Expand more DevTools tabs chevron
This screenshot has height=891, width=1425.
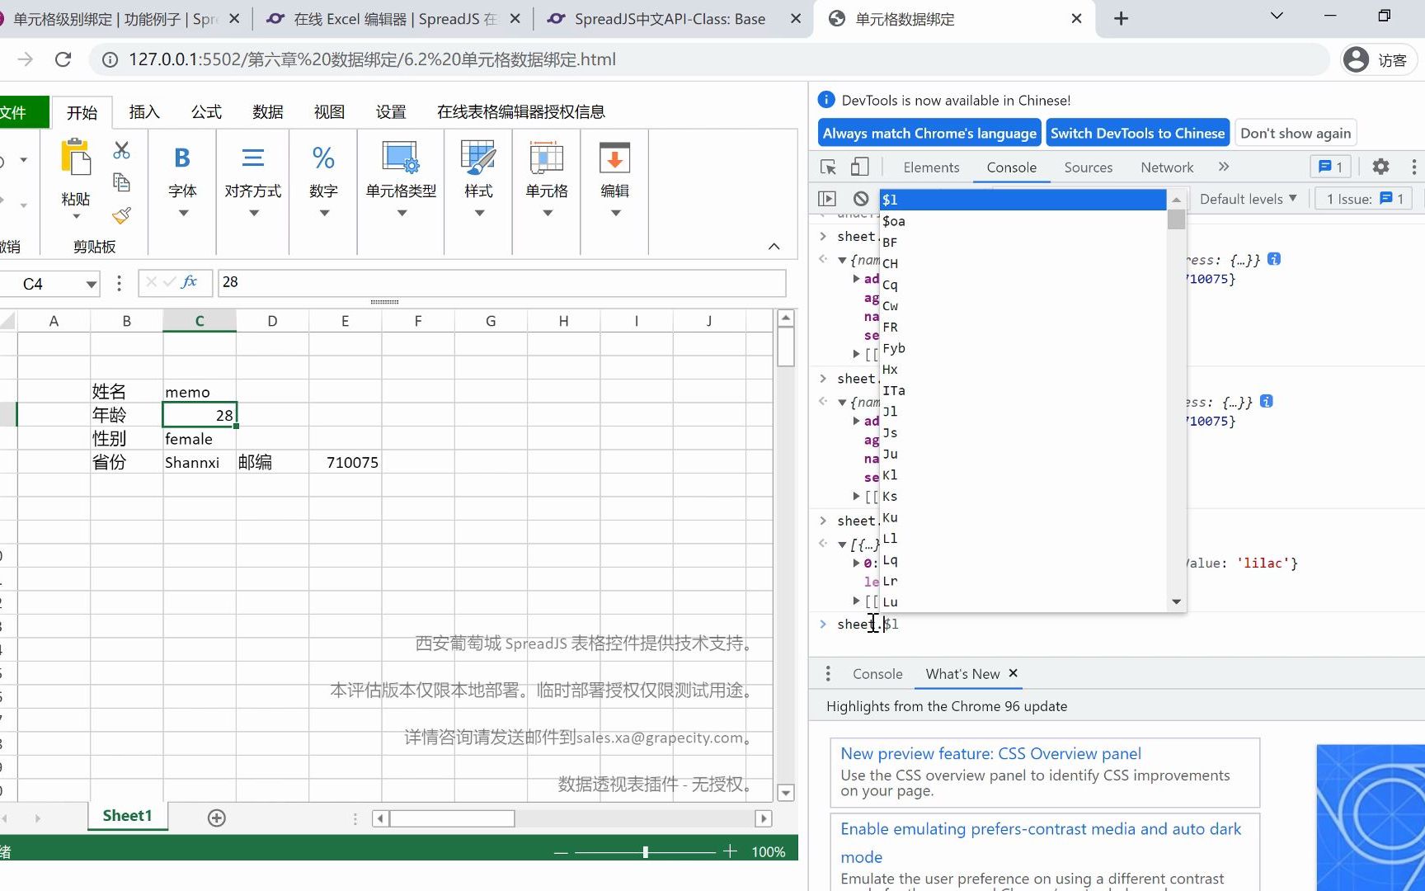1224,167
